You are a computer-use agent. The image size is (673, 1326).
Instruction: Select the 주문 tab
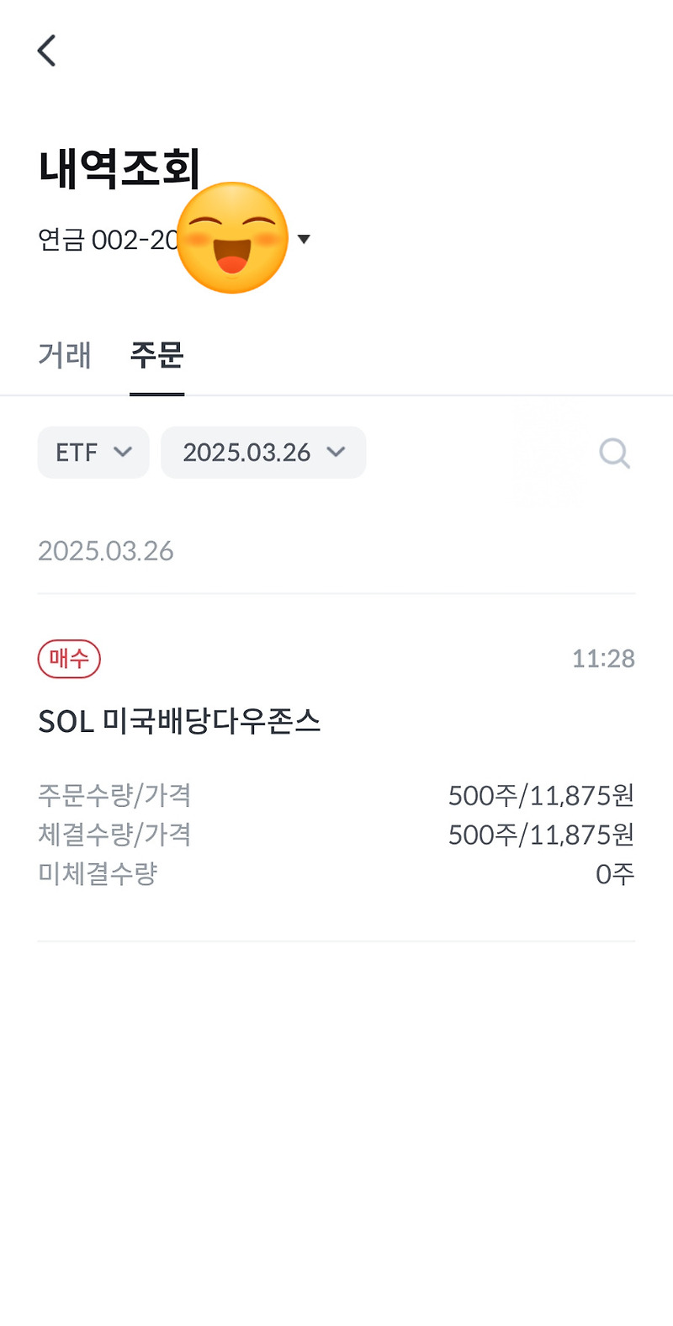click(157, 356)
